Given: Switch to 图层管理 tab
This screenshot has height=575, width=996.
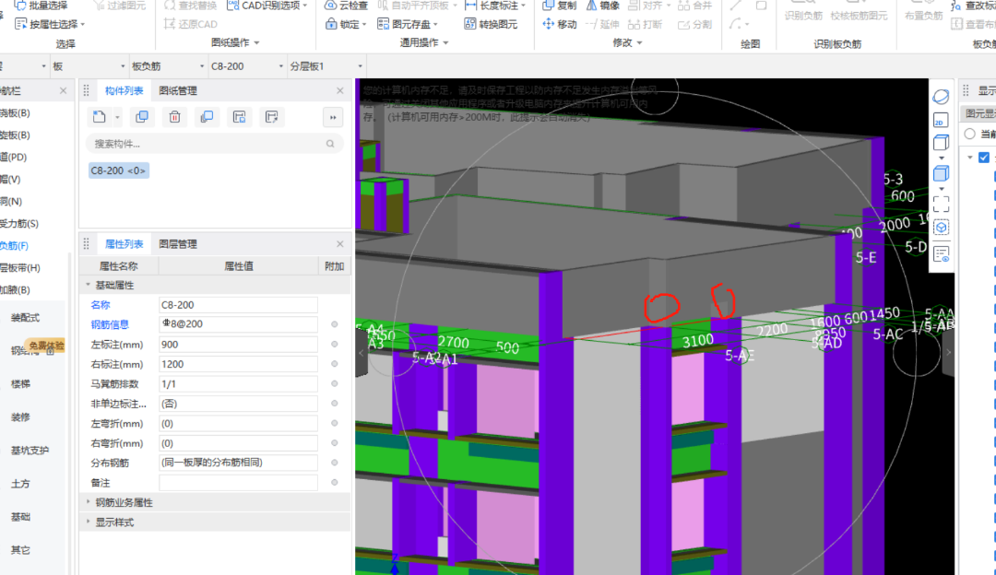Looking at the screenshot, I should point(178,243).
